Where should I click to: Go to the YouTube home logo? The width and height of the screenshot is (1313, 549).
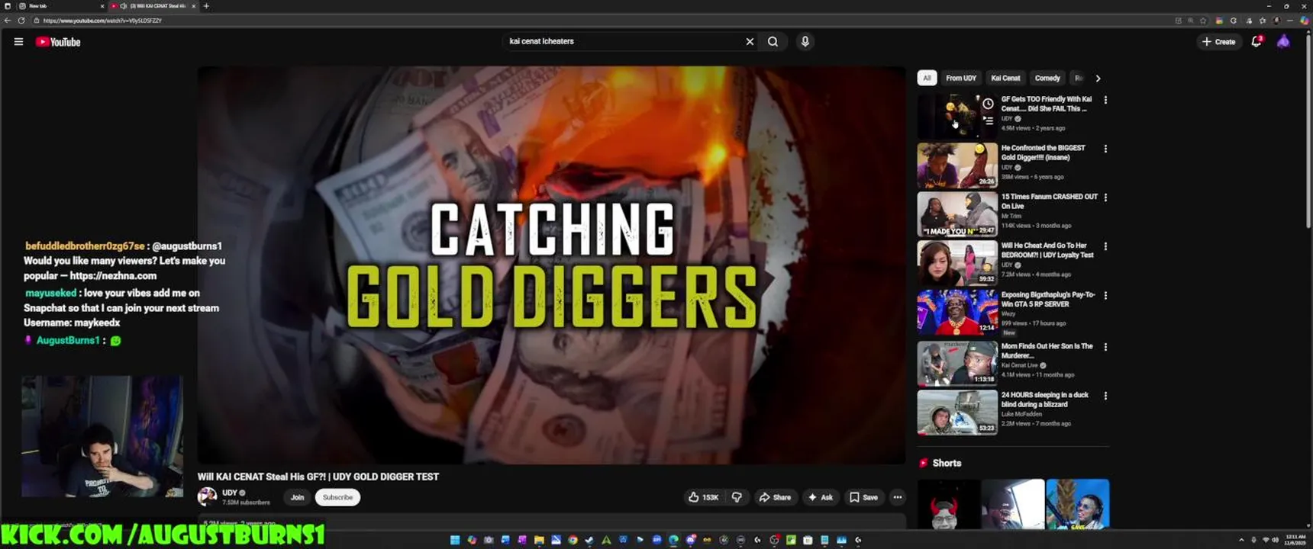[x=58, y=42]
